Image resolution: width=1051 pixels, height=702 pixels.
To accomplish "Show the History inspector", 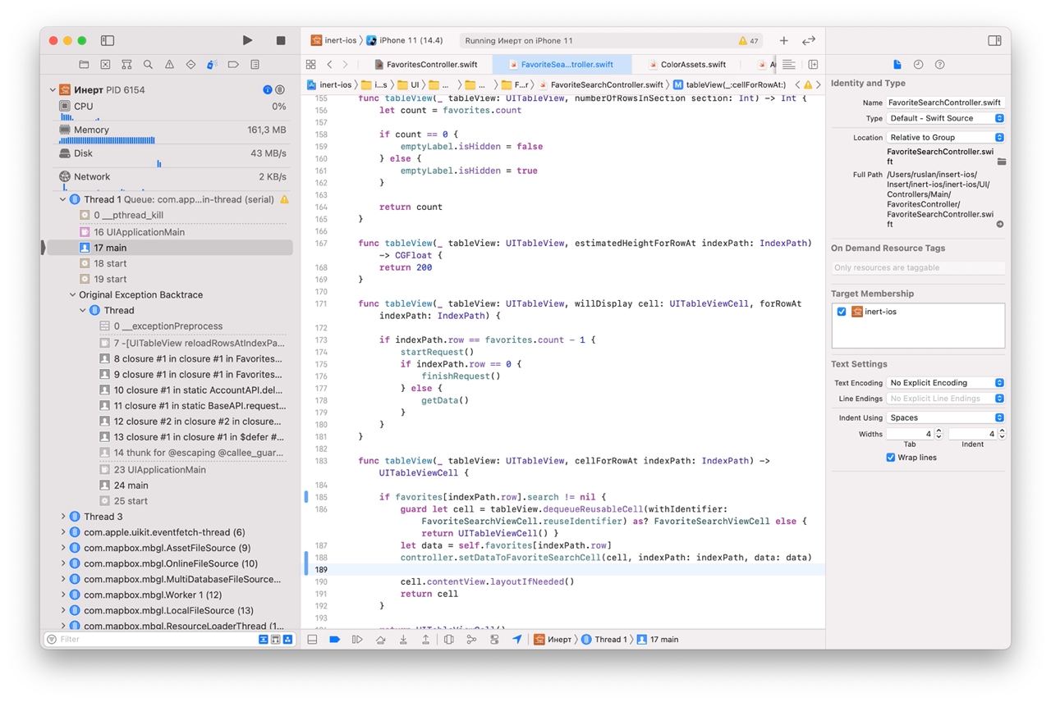I will pyautogui.click(x=918, y=64).
